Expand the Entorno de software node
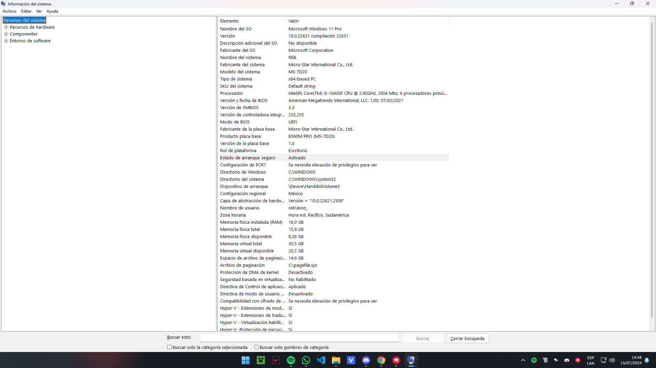This screenshot has height=368, width=656. 6,41
